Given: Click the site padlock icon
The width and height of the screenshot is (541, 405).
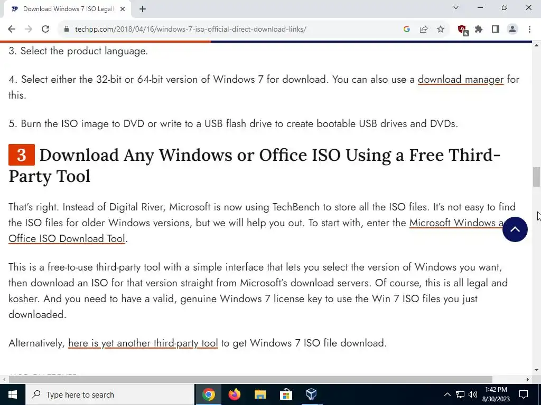Looking at the screenshot, I should click(67, 30).
